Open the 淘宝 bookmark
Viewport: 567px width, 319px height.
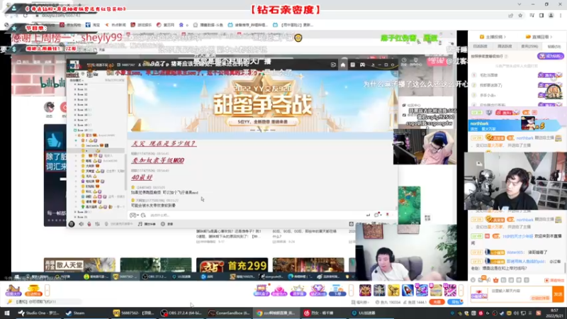tap(93, 25)
